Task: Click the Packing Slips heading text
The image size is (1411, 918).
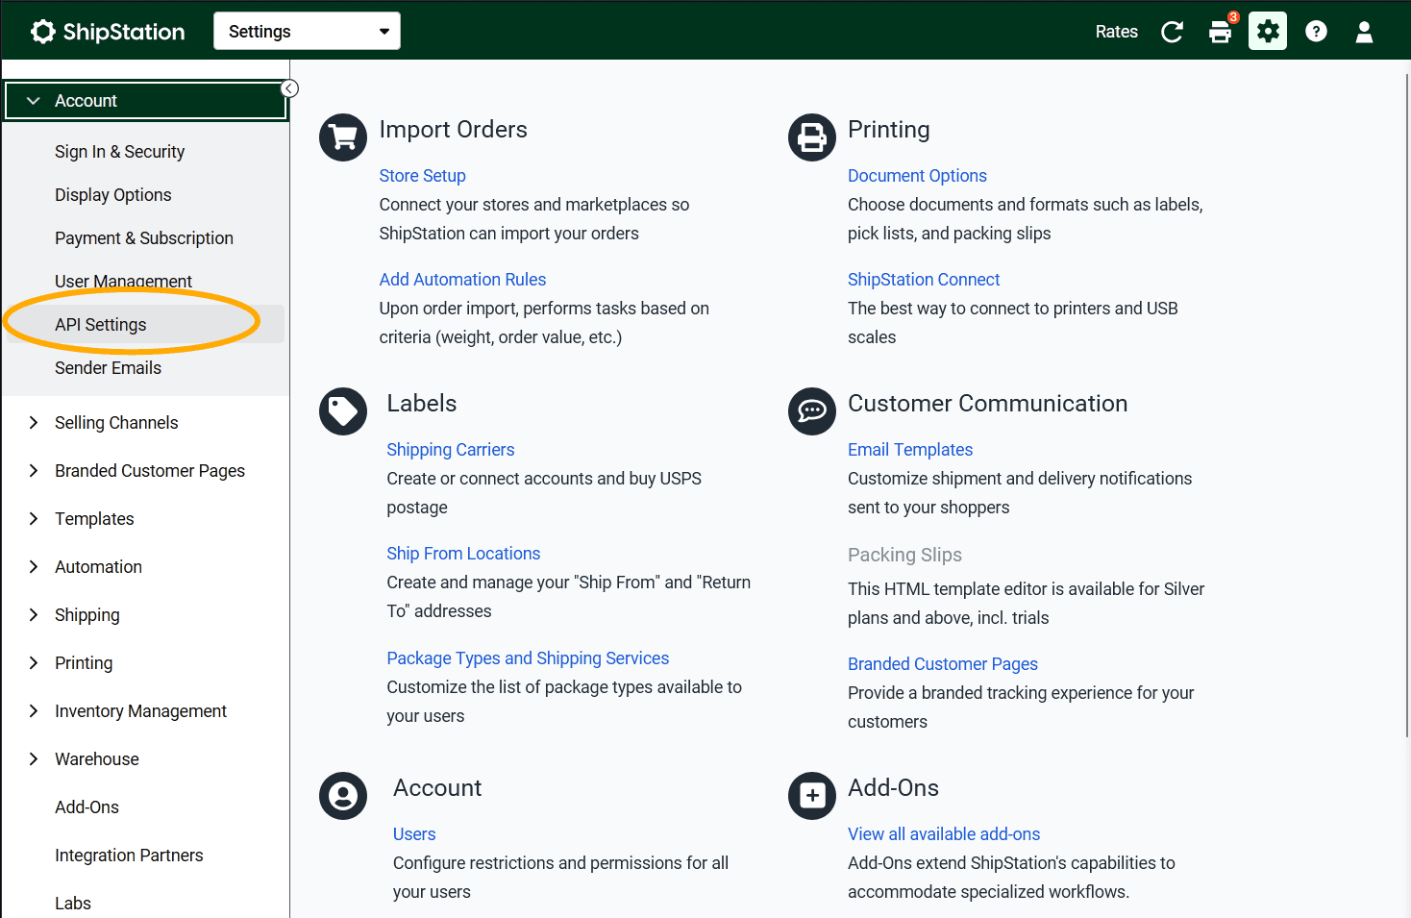Action: click(x=904, y=555)
